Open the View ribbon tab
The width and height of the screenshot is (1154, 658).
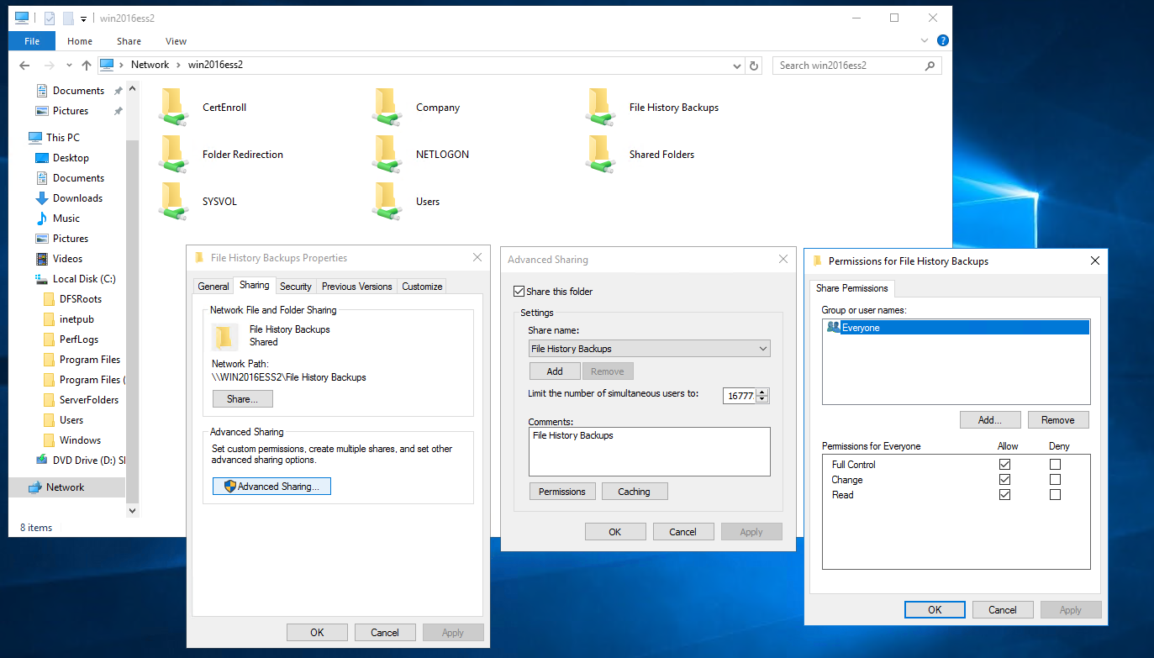coord(176,40)
